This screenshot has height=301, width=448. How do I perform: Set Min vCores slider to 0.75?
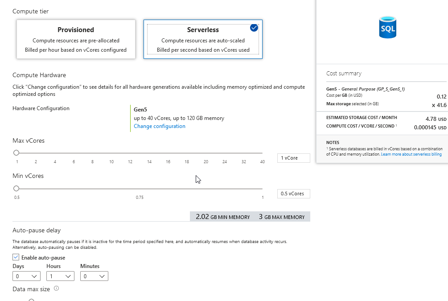[x=140, y=188]
